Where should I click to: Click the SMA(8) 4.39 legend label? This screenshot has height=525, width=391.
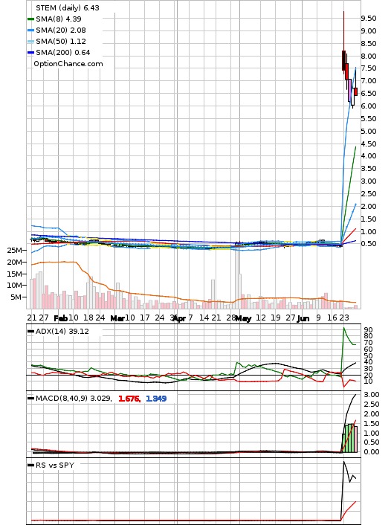click(58, 19)
